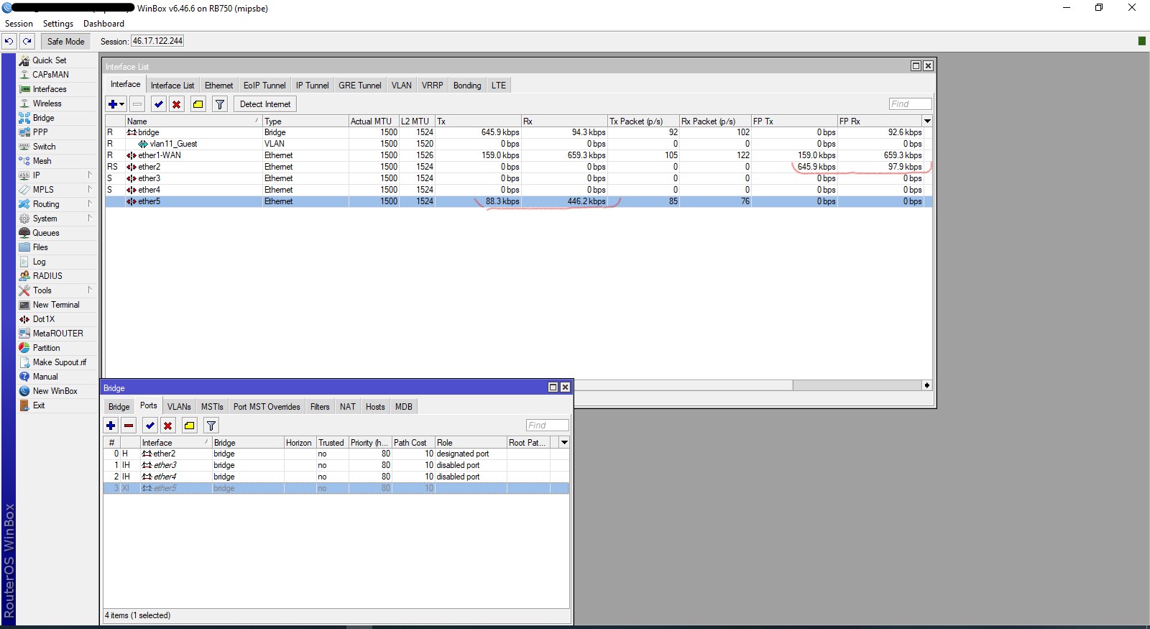Open the Log sidebar item
This screenshot has height=629, width=1150.
point(39,262)
